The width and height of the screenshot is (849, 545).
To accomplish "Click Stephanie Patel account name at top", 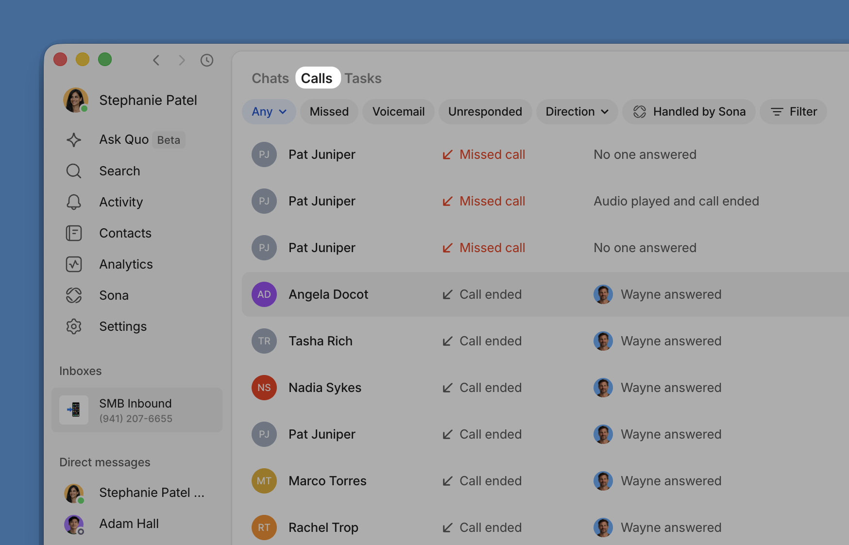I will [x=148, y=100].
